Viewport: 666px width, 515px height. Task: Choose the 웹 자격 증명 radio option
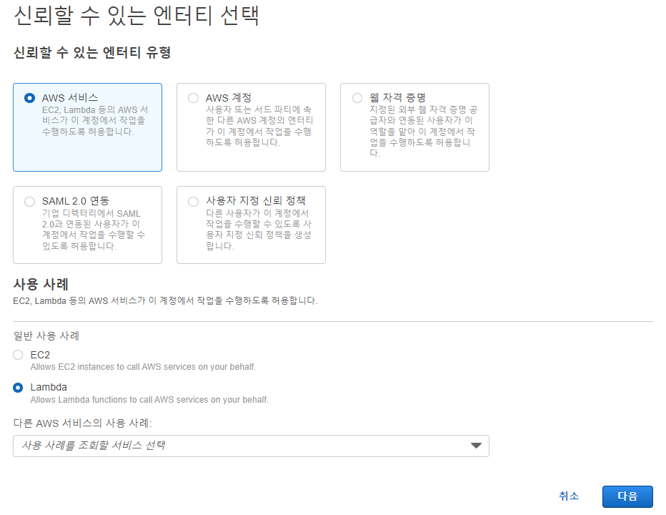[357, 98]
